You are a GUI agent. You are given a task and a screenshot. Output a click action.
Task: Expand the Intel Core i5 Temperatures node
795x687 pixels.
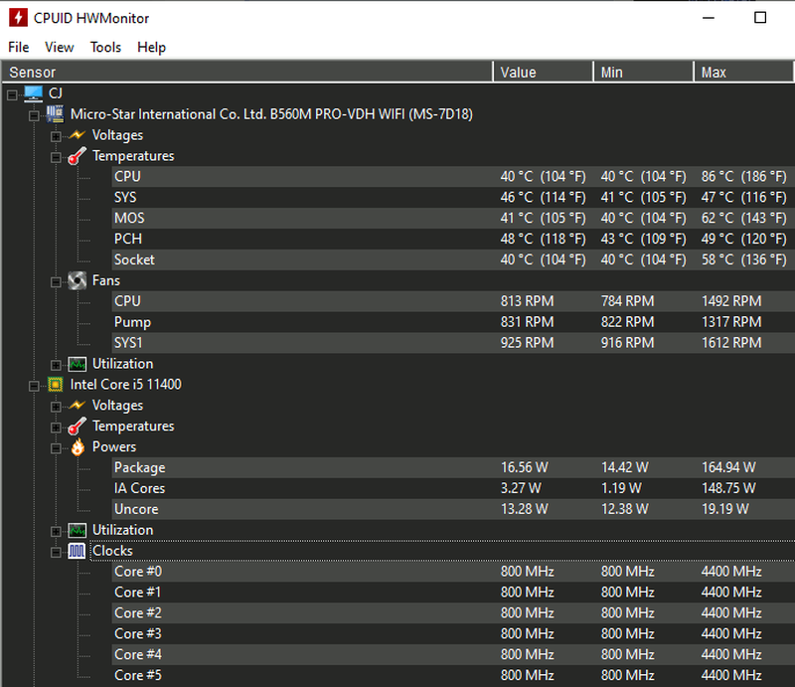(x=56, y=428)
